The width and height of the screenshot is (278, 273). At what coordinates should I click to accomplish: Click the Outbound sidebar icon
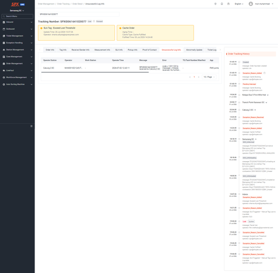click(4, 29)
